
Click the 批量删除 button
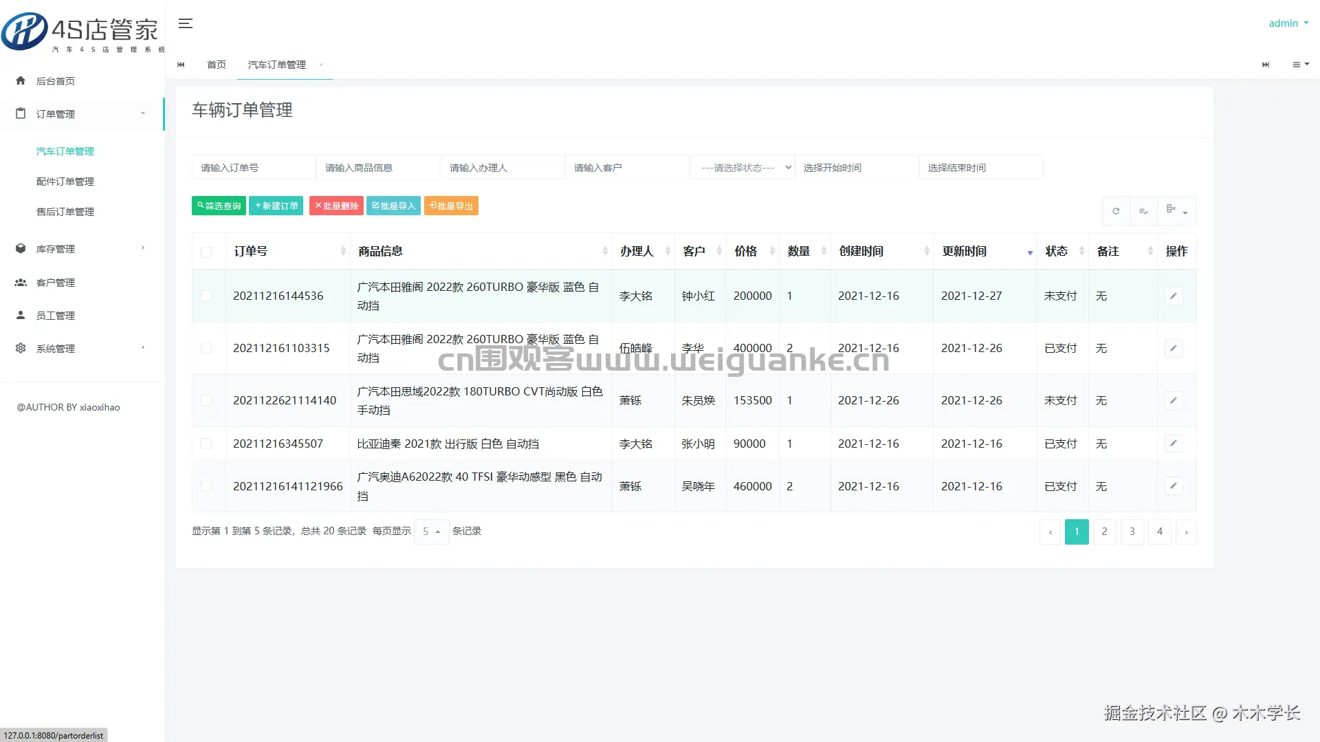(x=336, y=206)
